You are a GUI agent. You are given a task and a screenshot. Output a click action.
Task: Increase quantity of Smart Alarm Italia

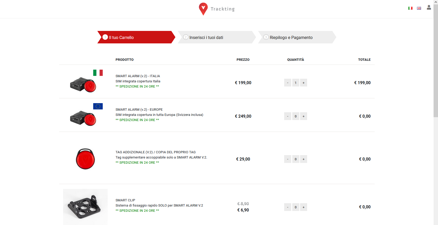pyautogui.click(x=303, y=83)
